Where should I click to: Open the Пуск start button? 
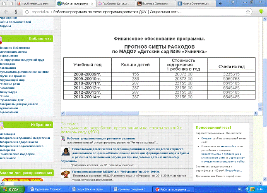click(x=12, y=189)
